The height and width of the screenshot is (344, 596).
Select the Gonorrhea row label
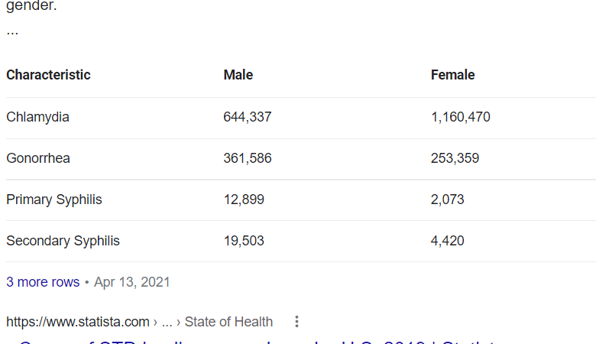(38, 158)
